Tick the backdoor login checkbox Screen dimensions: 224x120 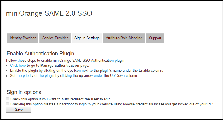coord(8,104)
